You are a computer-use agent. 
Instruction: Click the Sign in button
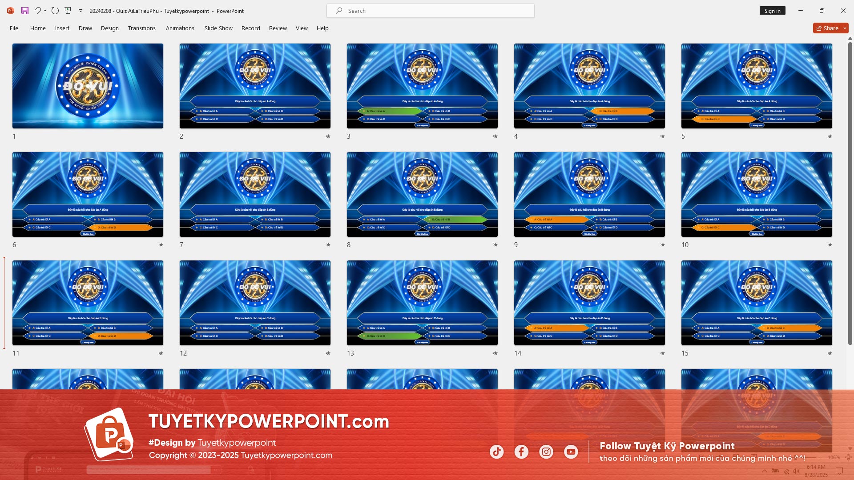pos(772,10)
